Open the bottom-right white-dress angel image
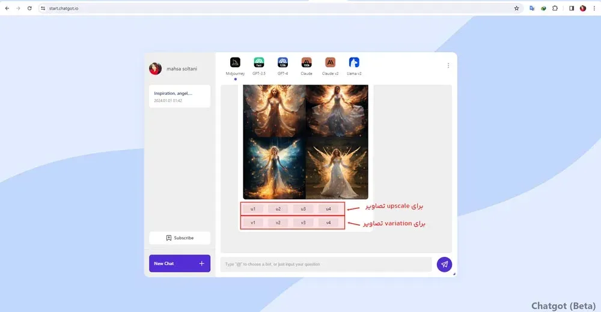601x312 pixels. (x=337, y=168)
